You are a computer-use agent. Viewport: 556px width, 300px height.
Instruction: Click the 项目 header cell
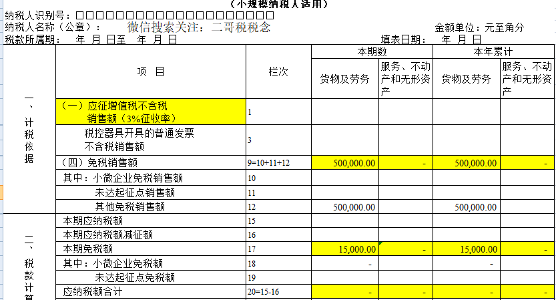[150, 72]
